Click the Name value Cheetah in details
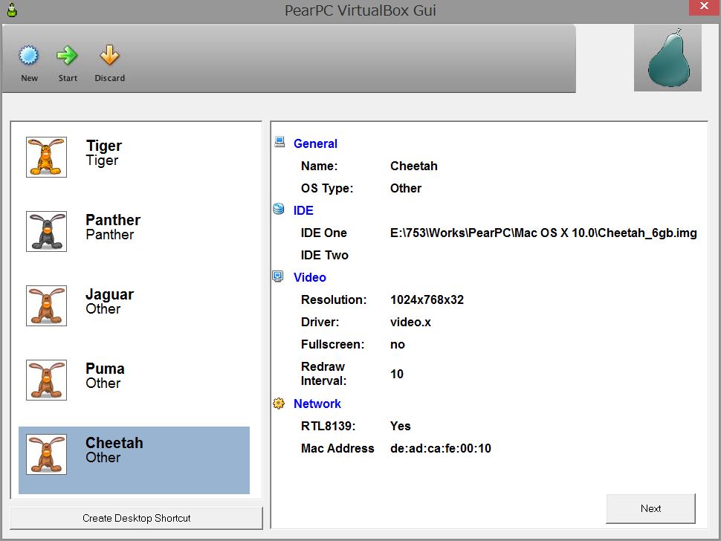Viewport: 721px width, 541px height. pyautogui.click(x=414, y=166)
